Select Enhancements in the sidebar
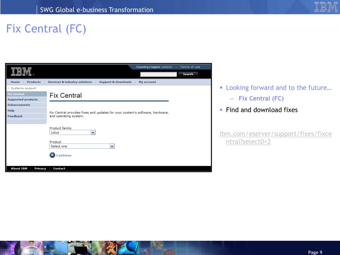The height and width of the screenshot is (255, 340). point(27,105)
